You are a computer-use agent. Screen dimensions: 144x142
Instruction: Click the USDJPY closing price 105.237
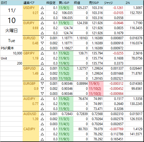point(81,8)
